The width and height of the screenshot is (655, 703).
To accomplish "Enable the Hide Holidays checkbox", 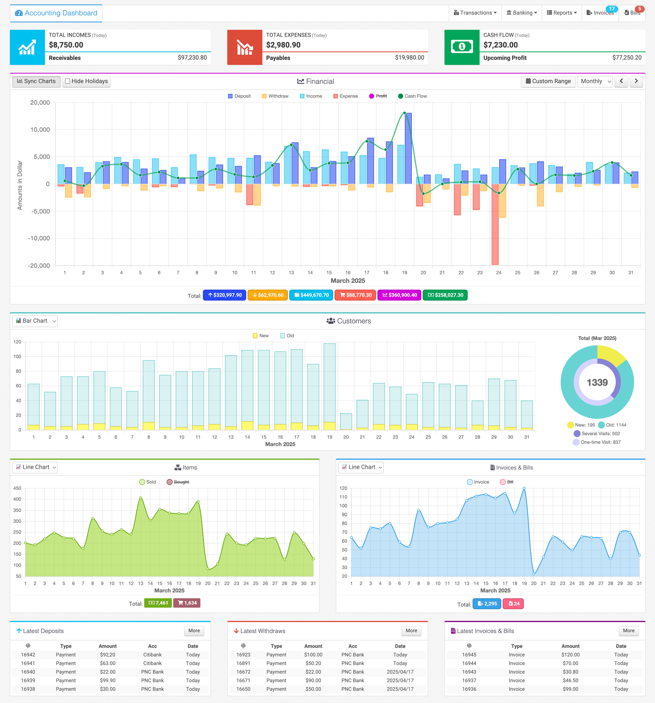I will point(68,81).
